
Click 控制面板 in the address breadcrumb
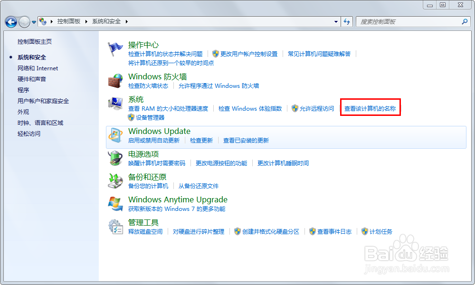69,21
